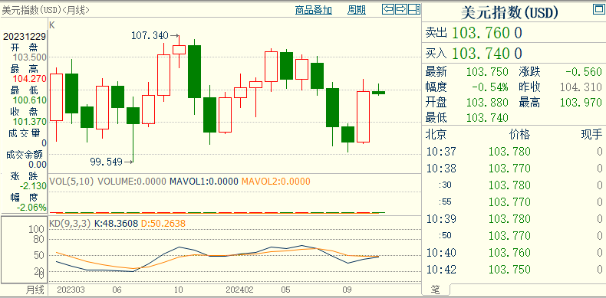Image resolution: width=606 pixels, height=298 pixels.
Task: Select the 笔 tab below the tick list
Action: pyautogui.click(x=436, y=289)
